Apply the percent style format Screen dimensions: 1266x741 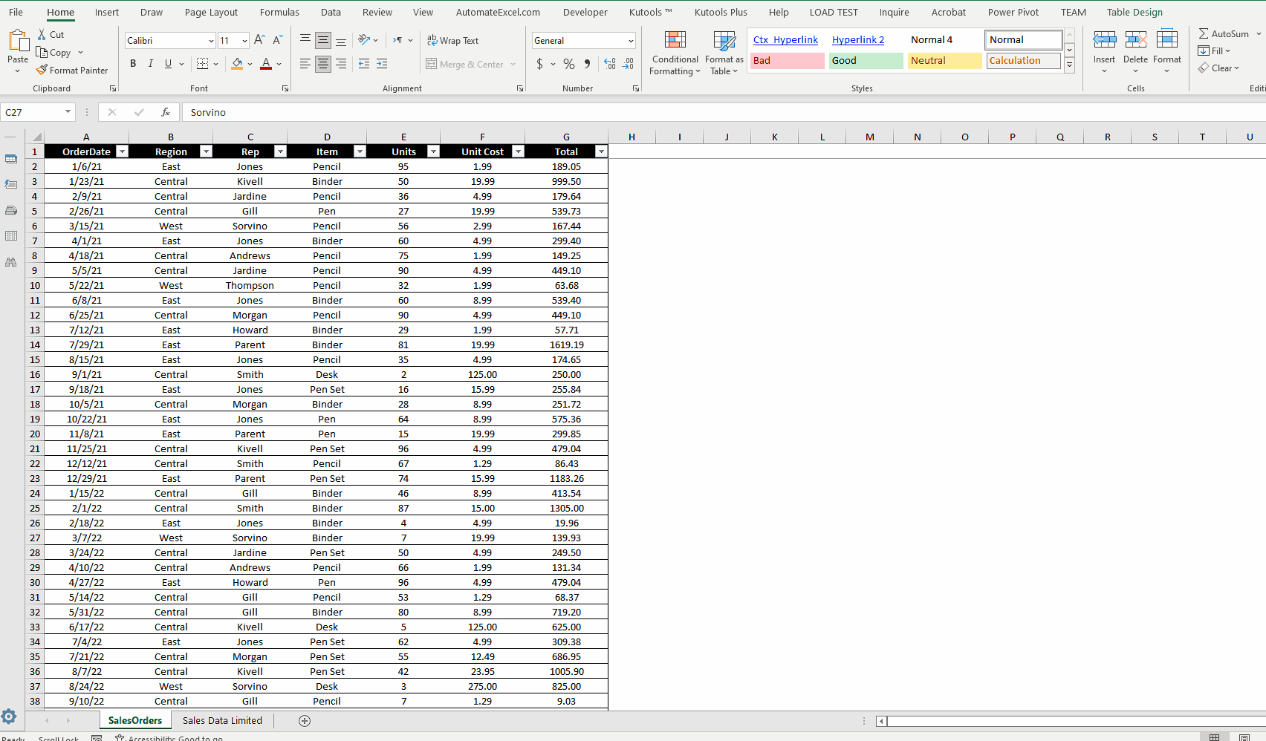click(569, 65)
